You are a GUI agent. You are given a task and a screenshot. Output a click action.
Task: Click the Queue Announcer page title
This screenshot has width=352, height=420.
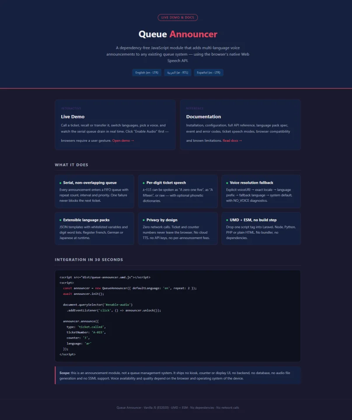coord(178,34)
